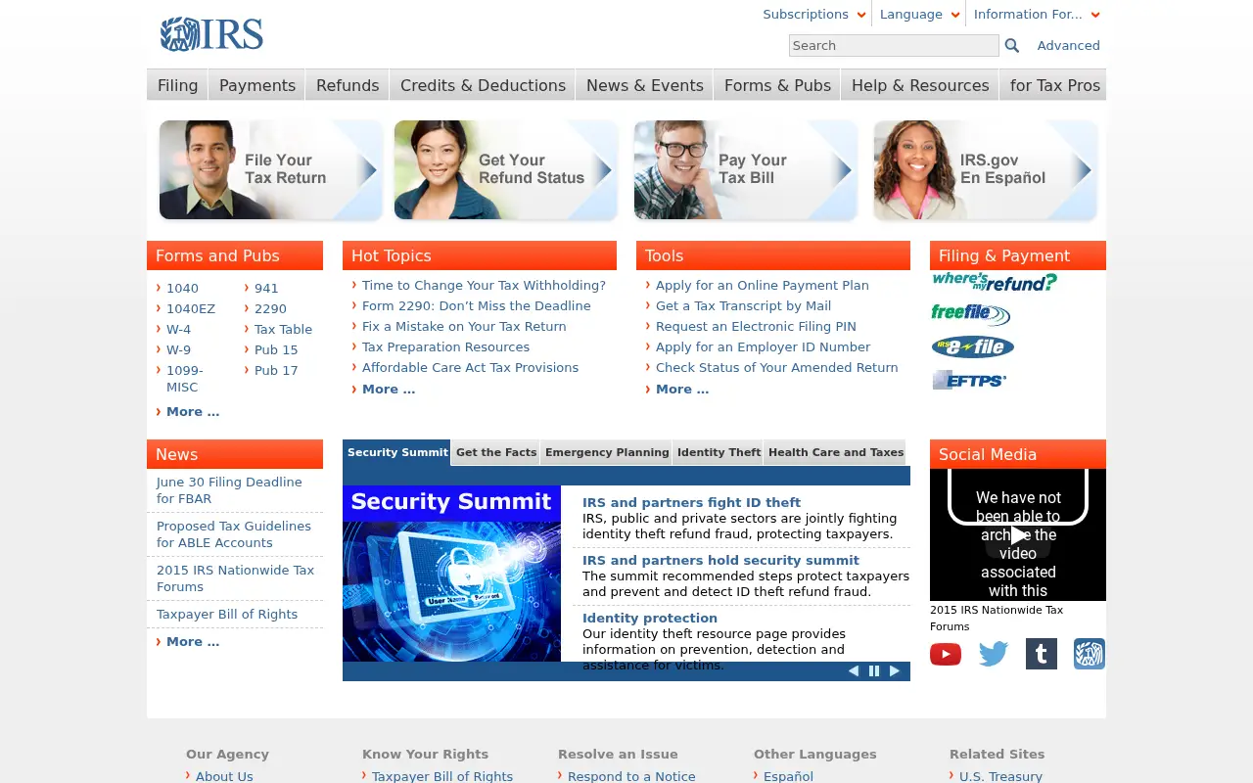Open the Help & Resources menu
Image resolution: width=1253 pixels, height=783 pixels.
(920, 85)
